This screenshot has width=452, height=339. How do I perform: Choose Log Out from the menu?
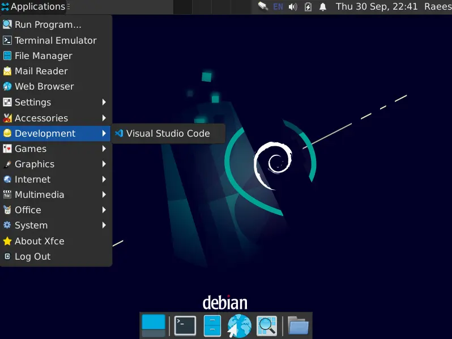coord(32,256)
